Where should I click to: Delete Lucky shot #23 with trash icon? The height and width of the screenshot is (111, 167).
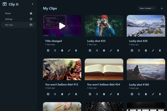[118, 51]
